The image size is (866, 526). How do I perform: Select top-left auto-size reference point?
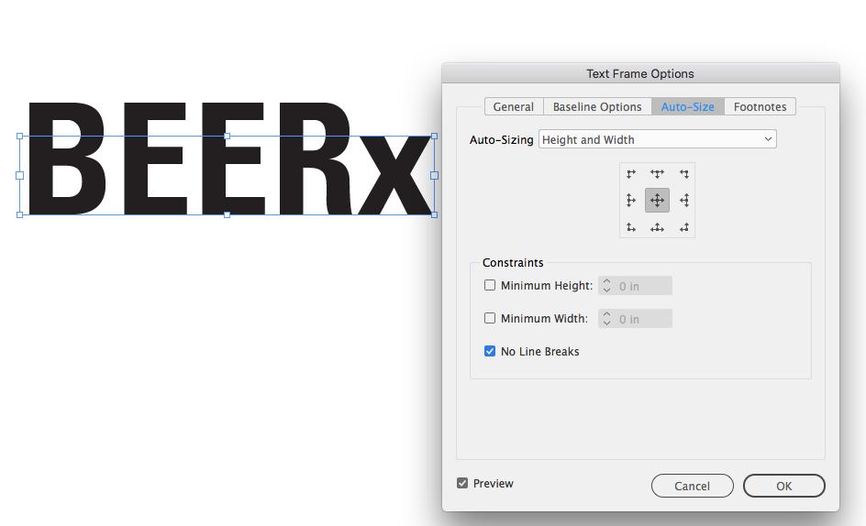pos(631,174)
